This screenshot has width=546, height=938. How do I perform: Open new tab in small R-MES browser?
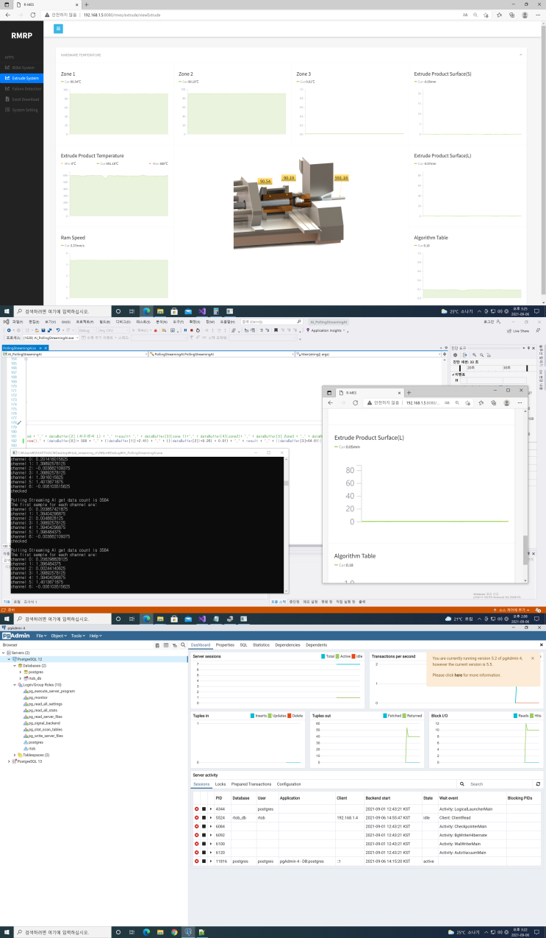(409, 391)
